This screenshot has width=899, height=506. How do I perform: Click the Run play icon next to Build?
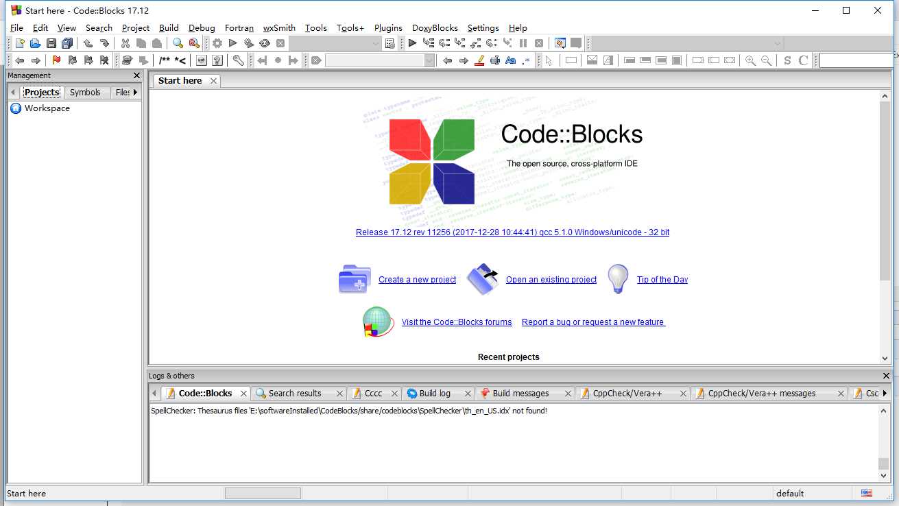pos(233,43)
